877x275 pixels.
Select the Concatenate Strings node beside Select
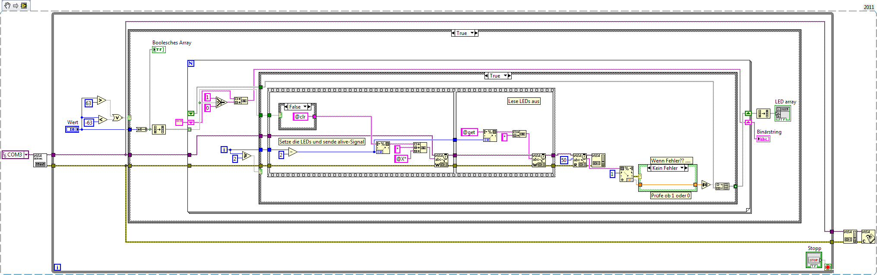pos(241,100)
